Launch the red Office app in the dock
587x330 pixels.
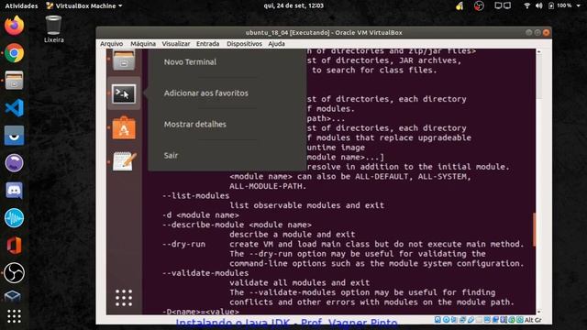pyautogui.click(x=14, y=246)
